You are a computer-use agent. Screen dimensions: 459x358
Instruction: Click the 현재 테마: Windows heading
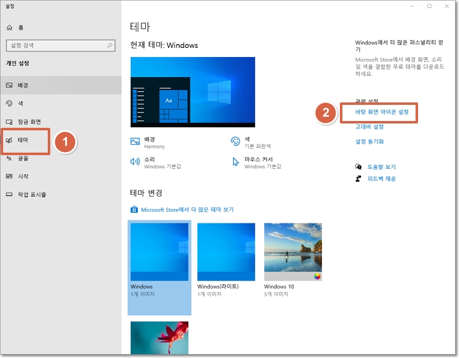164,45
